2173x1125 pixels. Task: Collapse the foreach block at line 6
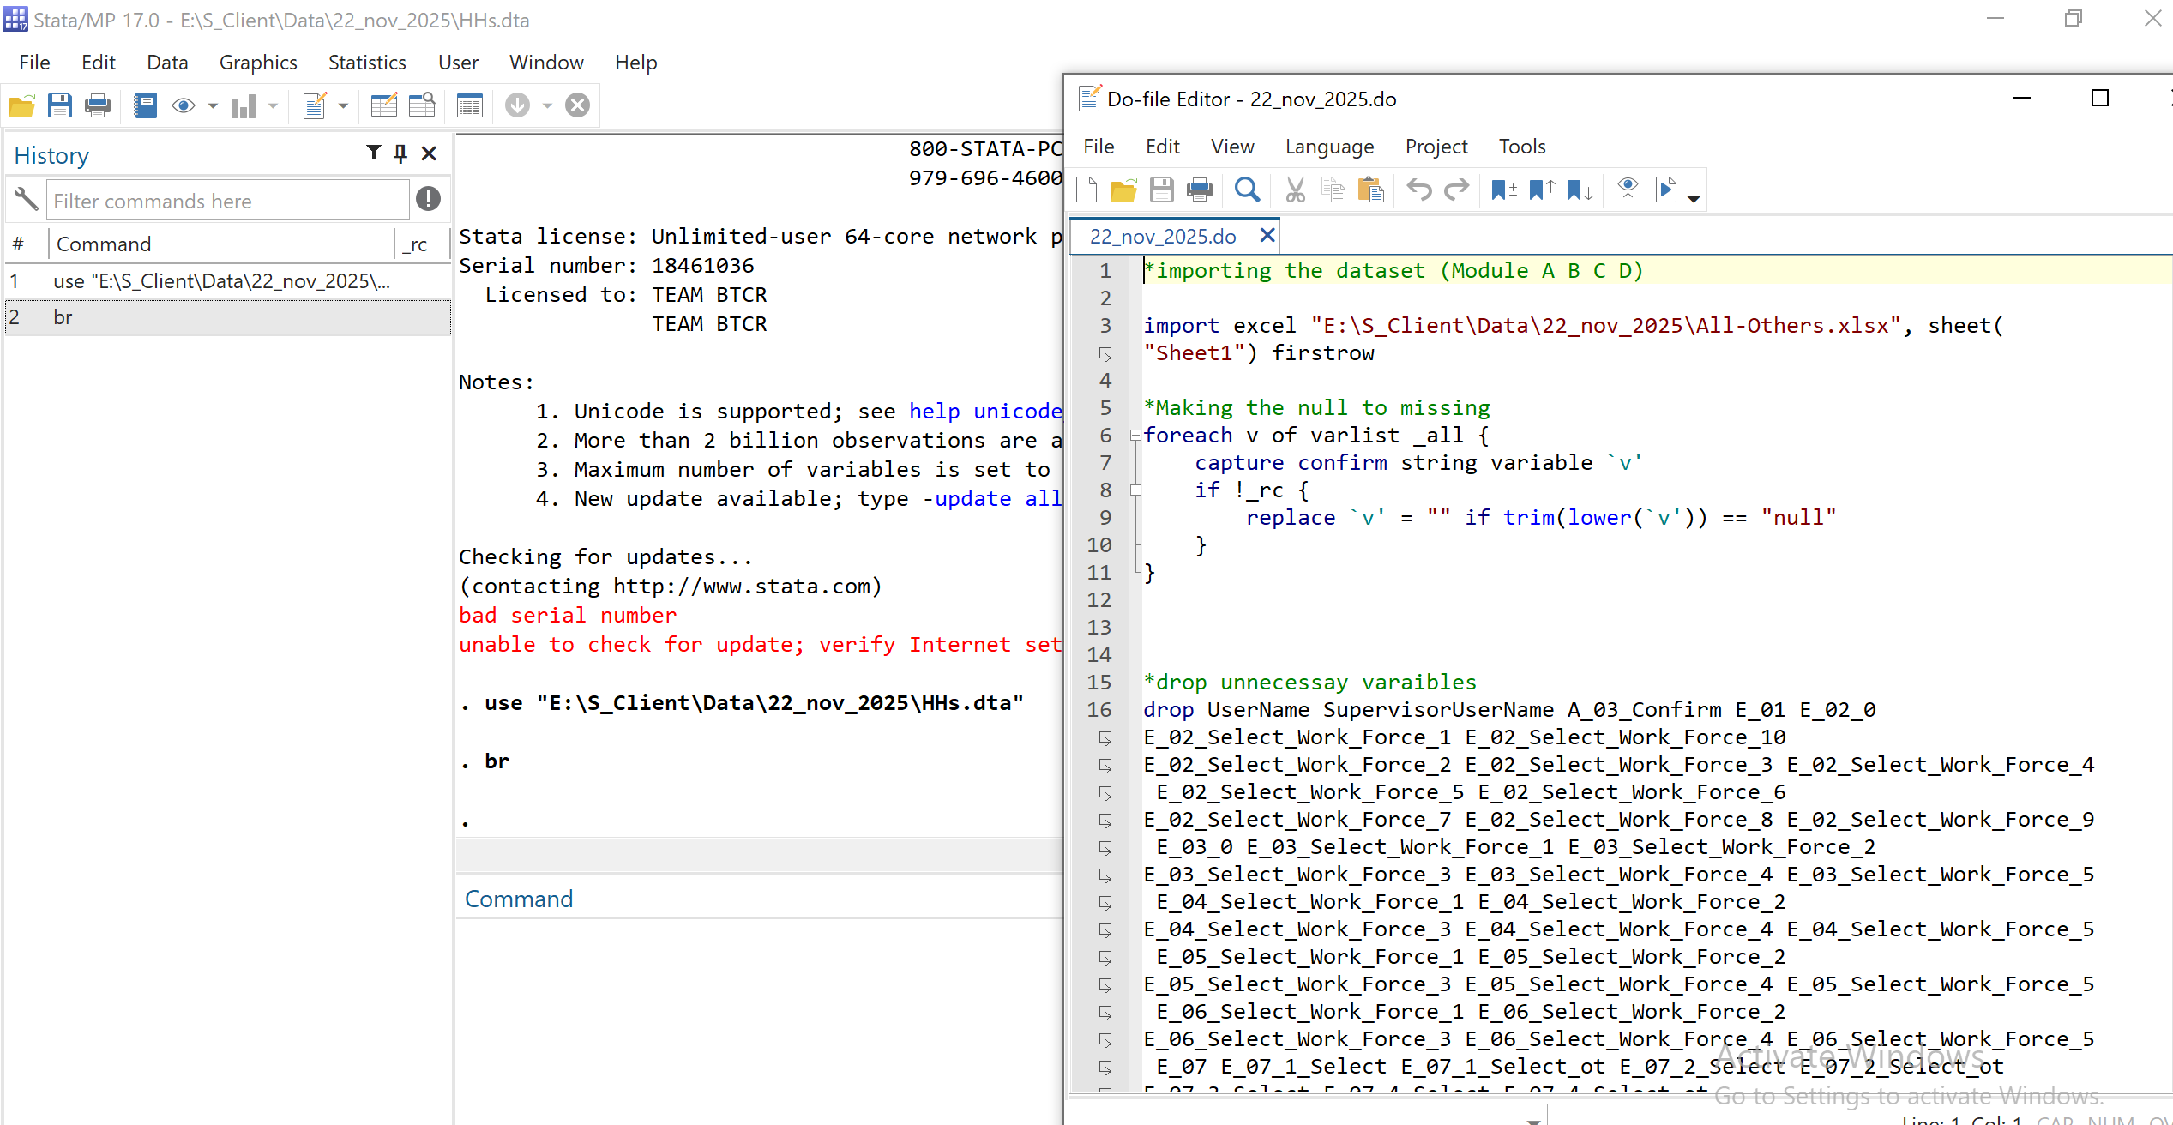point(1135,436)
